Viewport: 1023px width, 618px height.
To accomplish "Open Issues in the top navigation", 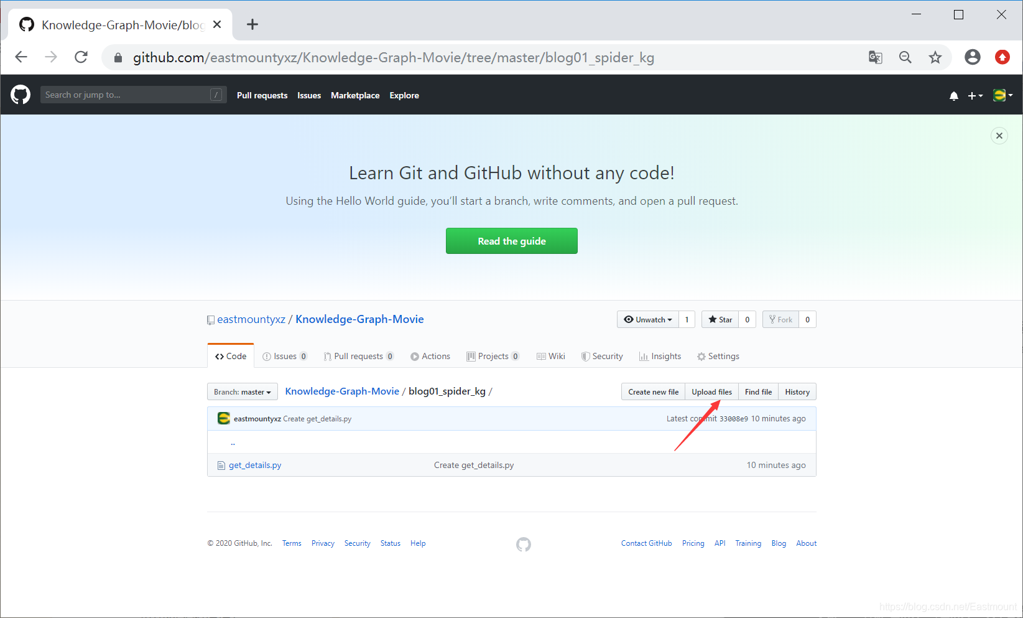I will click(x=309, y=95).
